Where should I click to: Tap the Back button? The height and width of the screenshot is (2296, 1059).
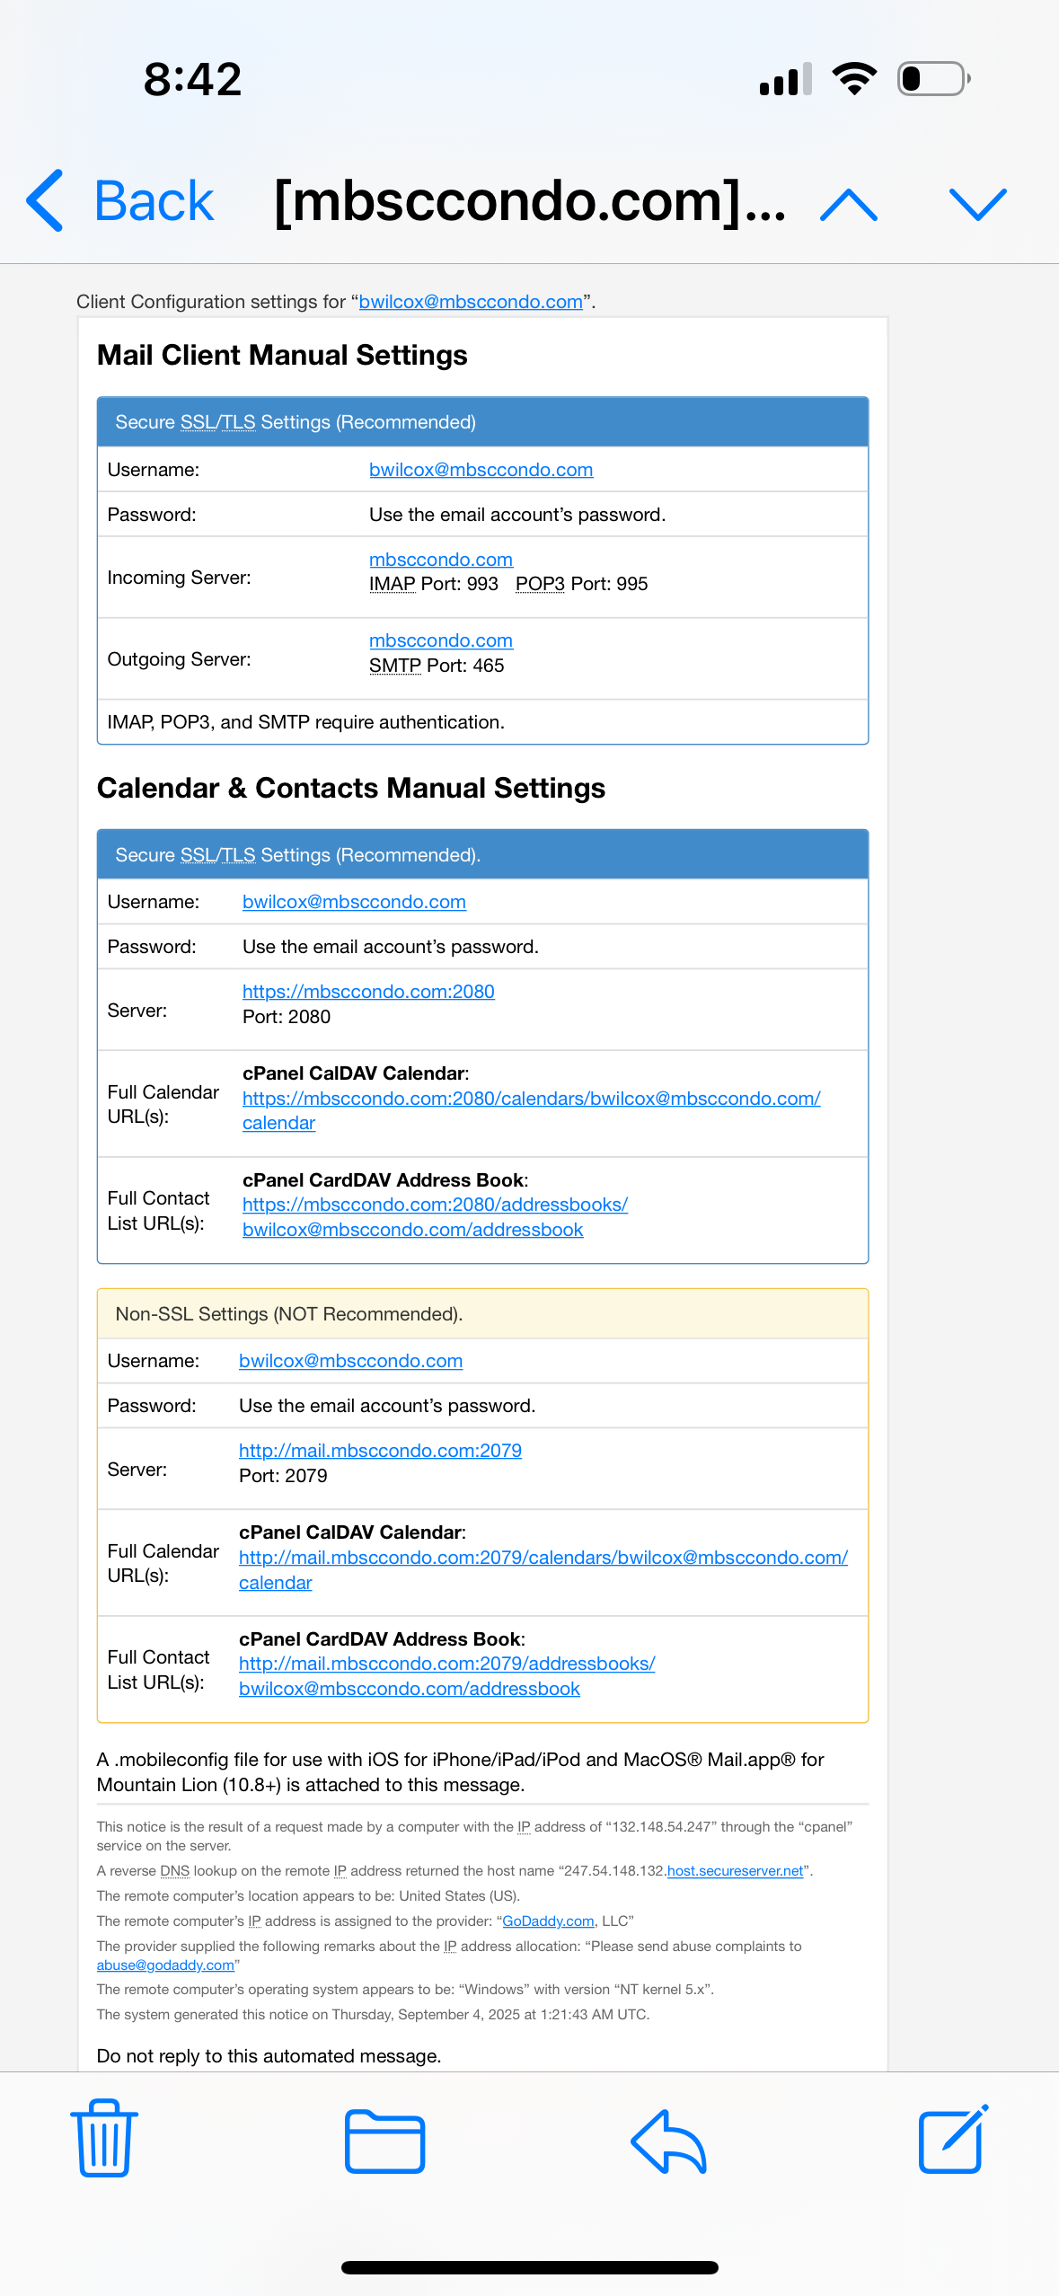pos(121,200)
